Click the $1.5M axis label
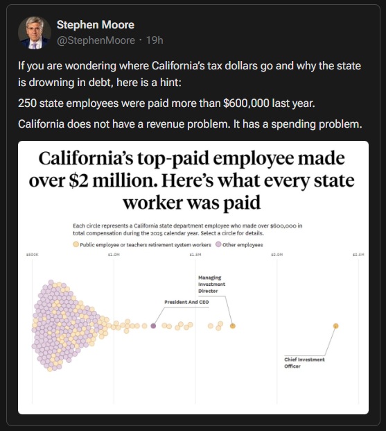386x431 pixels. click(x=195, y=255)
